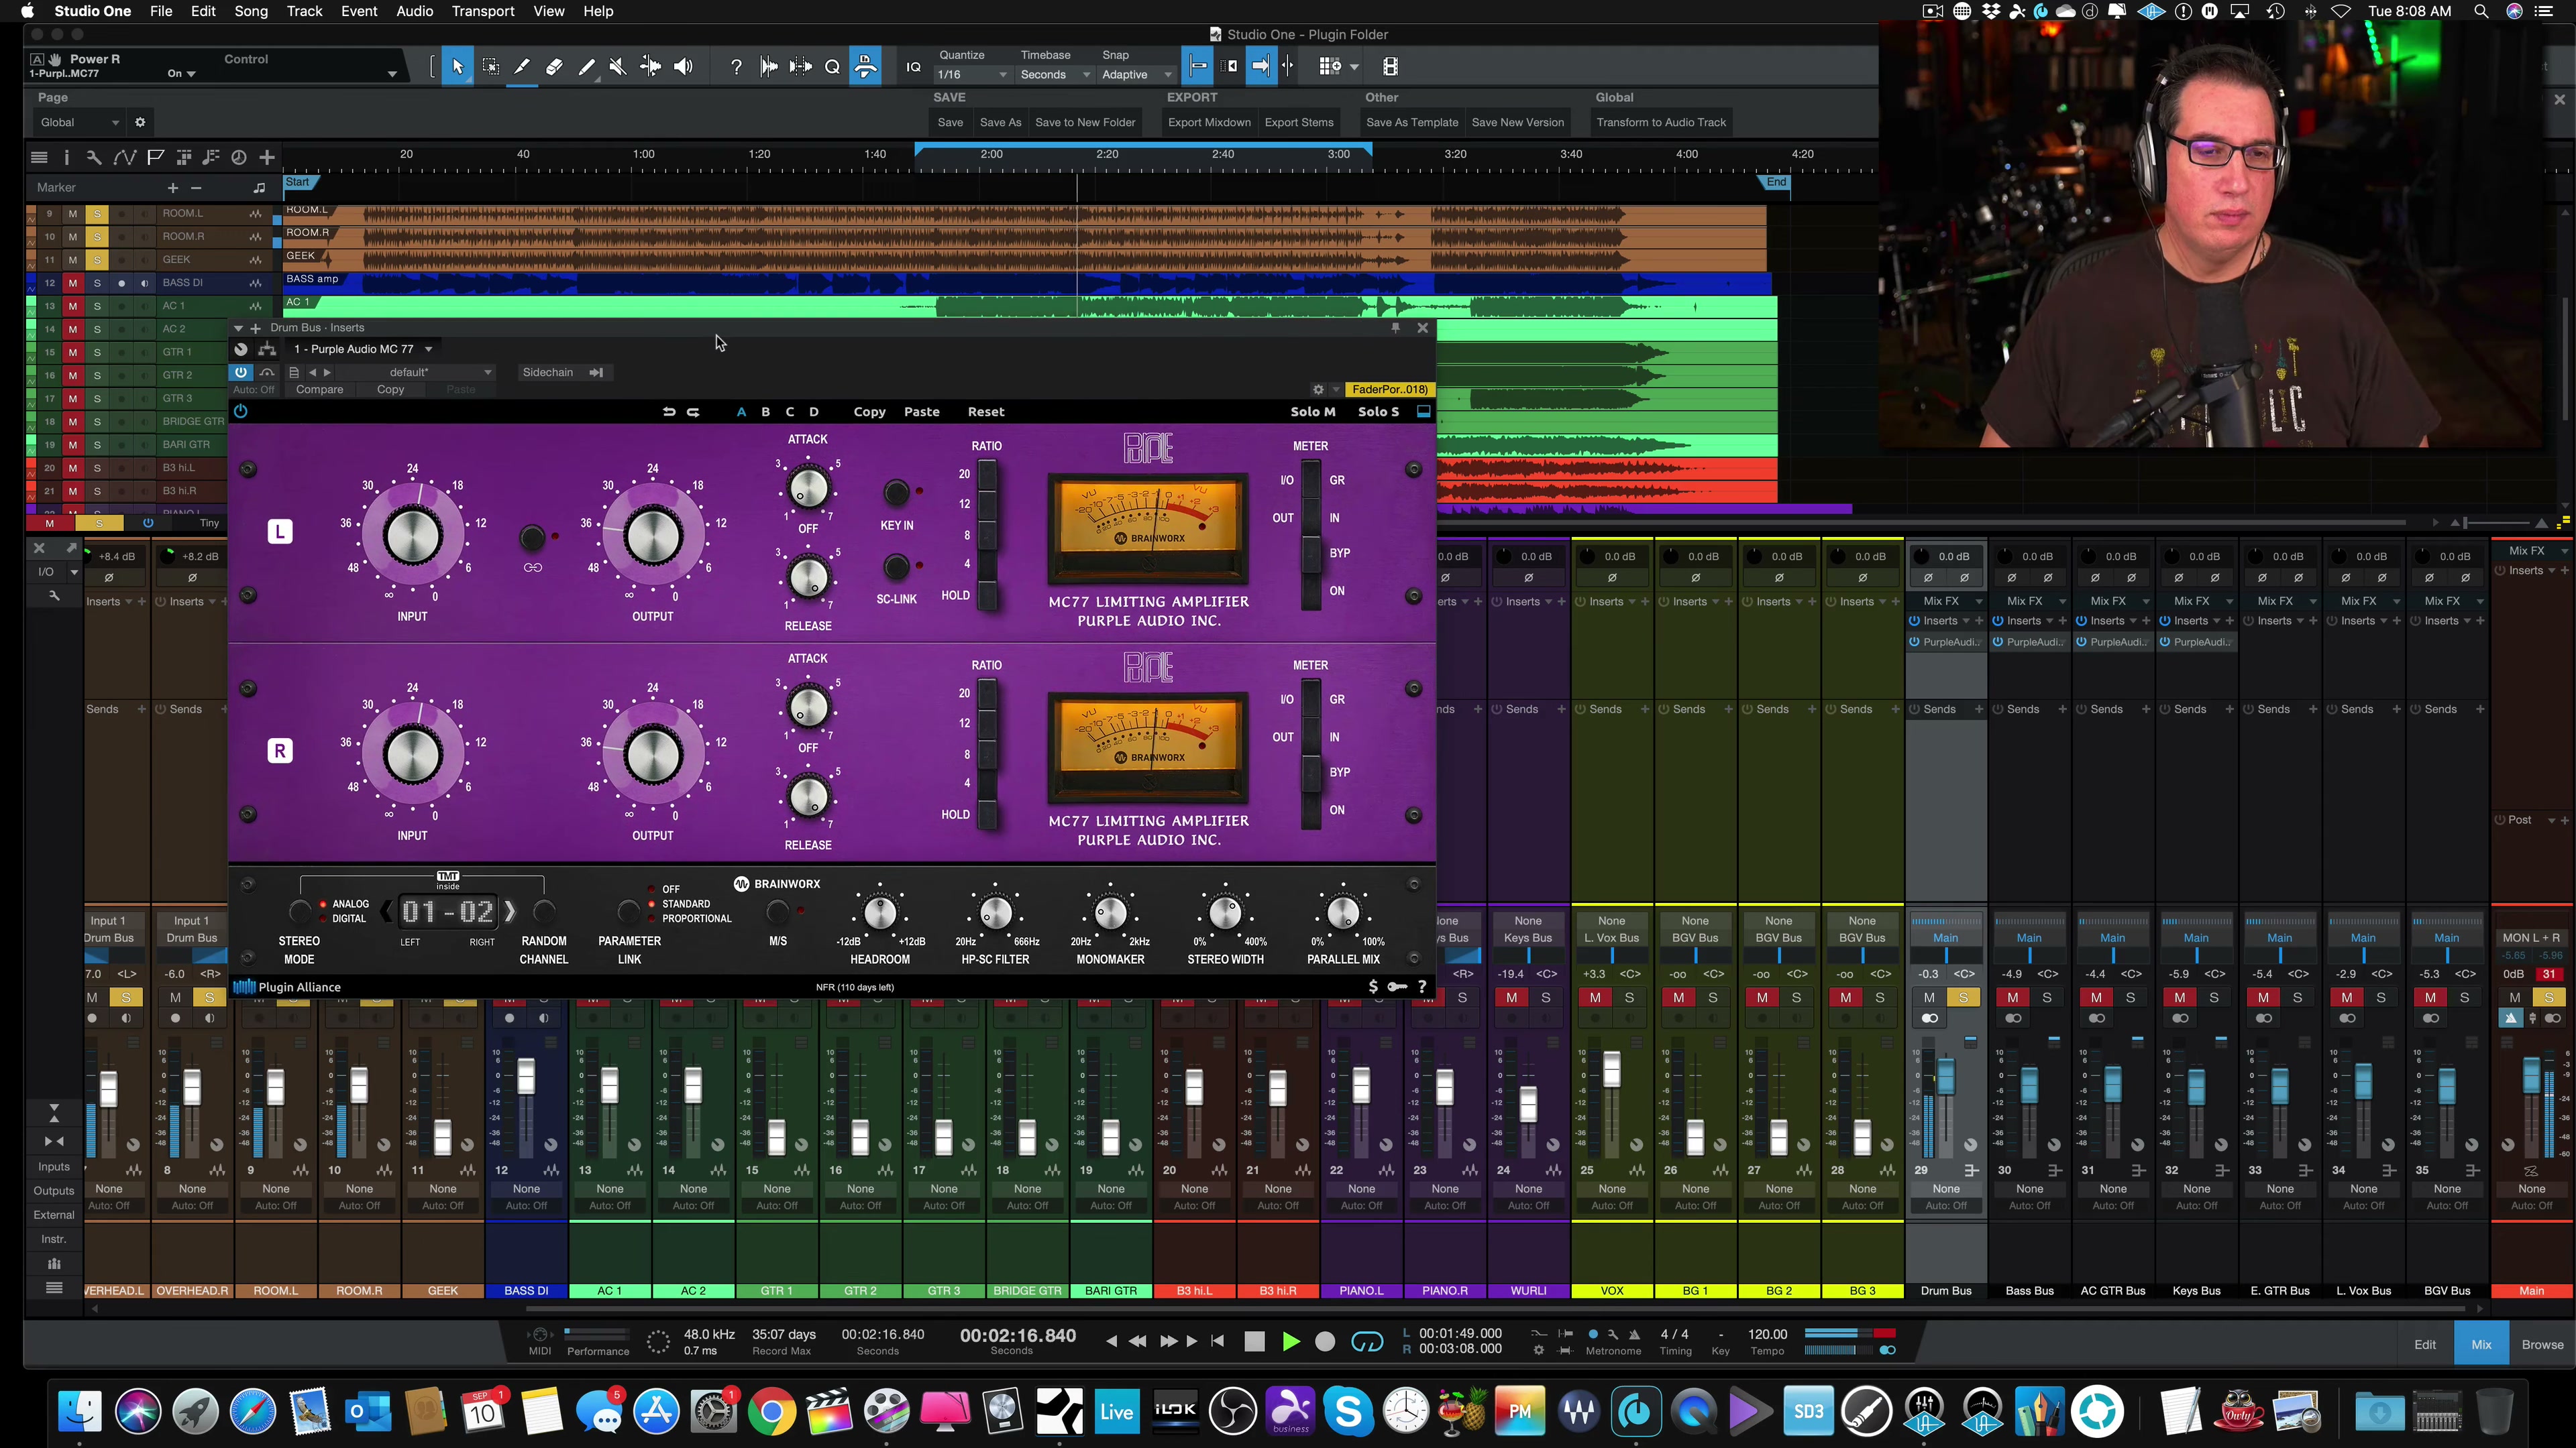Image resolution: width=2576 pixels, height=1448 pixels.
Task: Toggle the loop active button
Action: pyautogui.click(x=1366, y=1342)
